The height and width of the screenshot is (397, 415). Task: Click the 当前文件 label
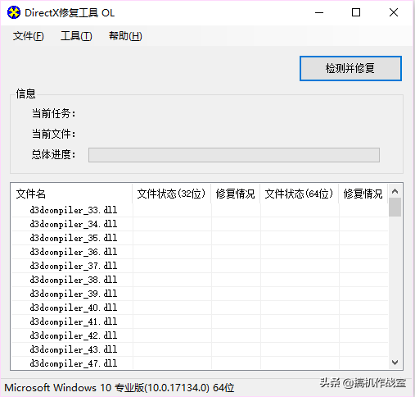53,134
